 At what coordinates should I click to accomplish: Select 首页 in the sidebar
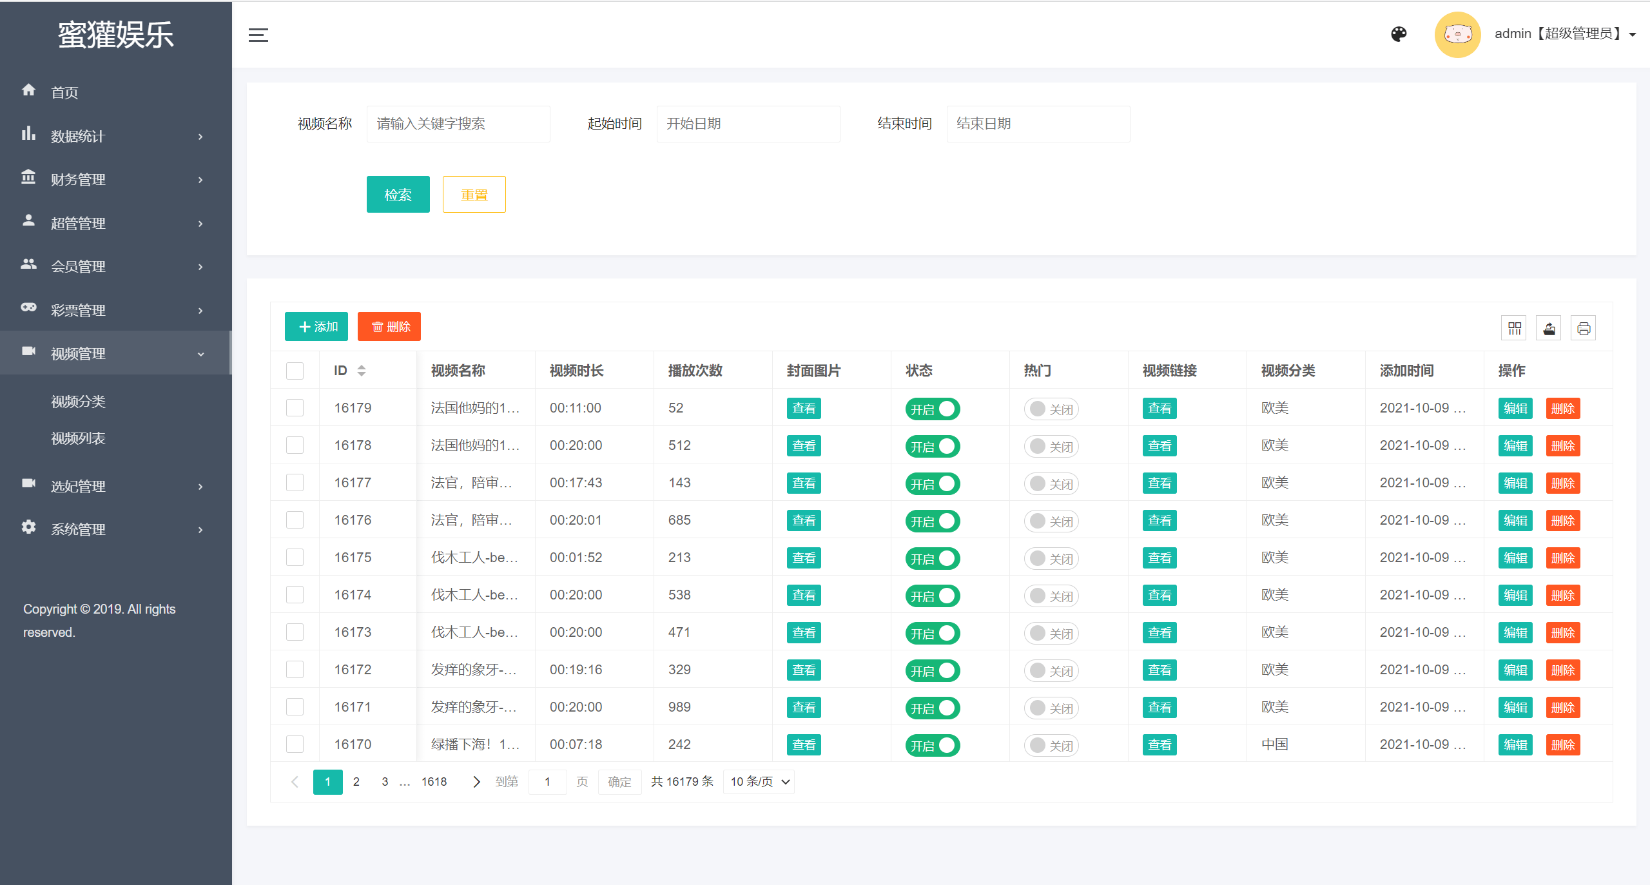pyautogui.click(x=64, y=92)
